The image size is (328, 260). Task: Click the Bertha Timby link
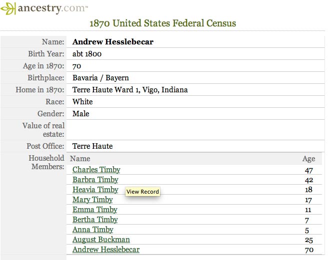[x=95, y=220]
